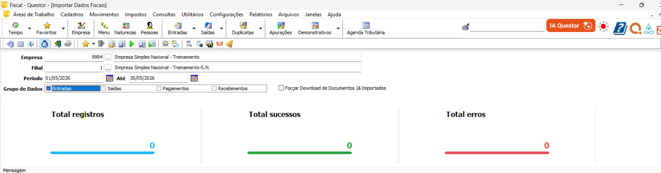Open the Relatórios menu

click(x=261, y=14)
